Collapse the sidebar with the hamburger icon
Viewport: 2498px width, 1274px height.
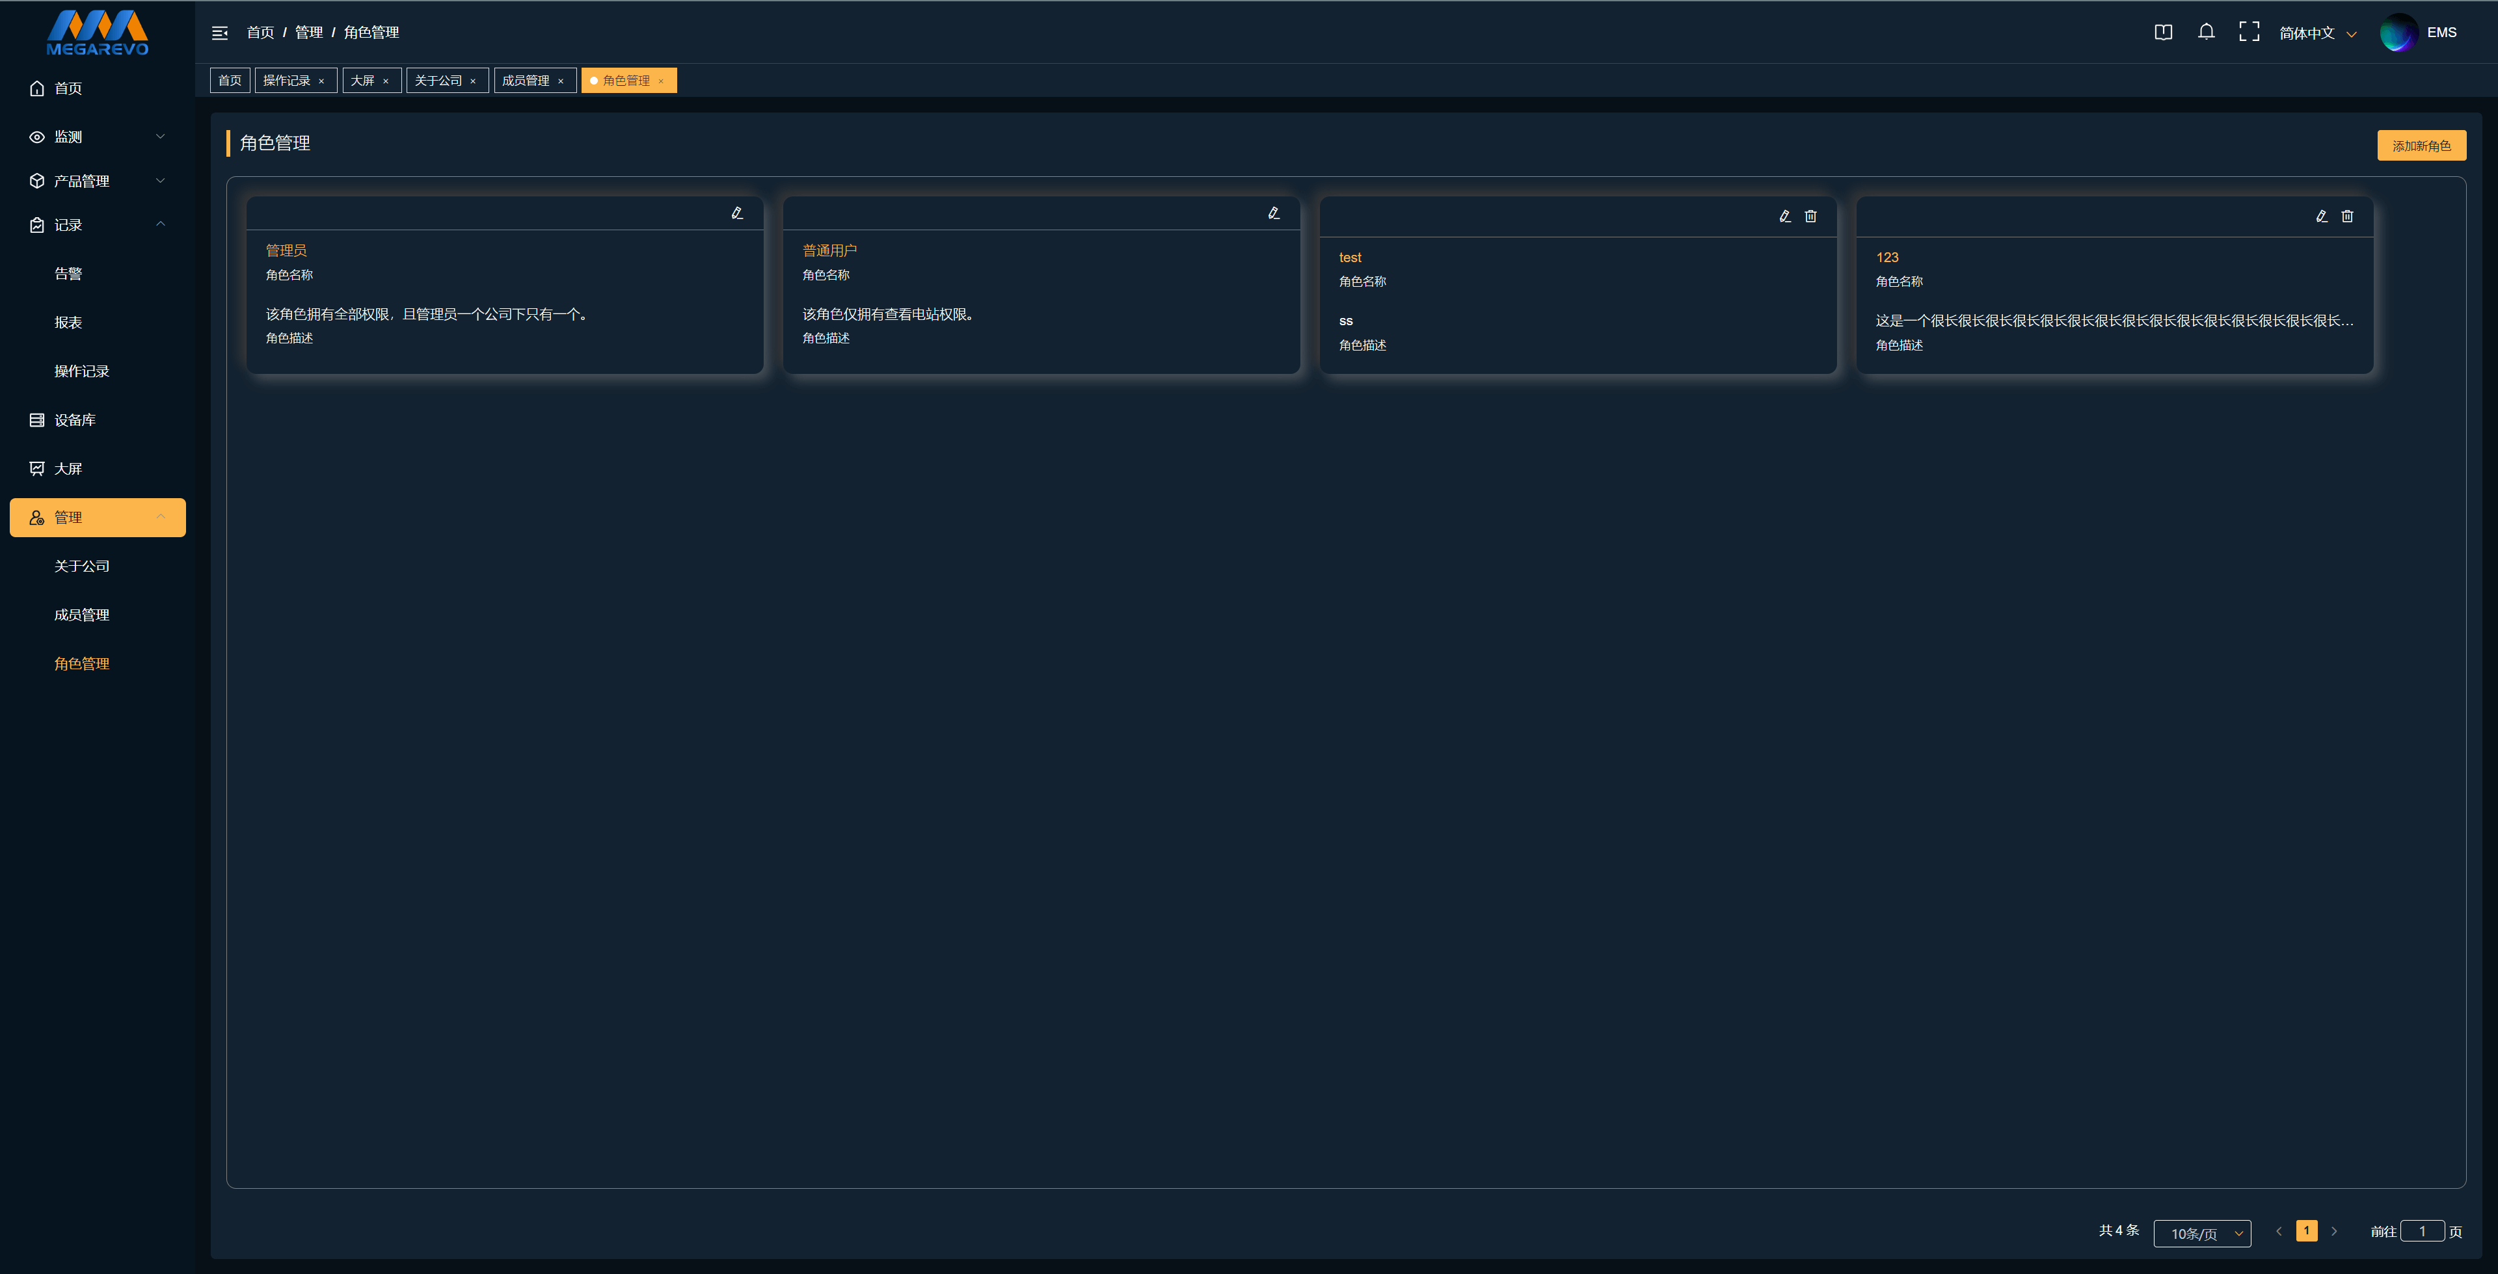pyautogui.click(x=220, y=33)
